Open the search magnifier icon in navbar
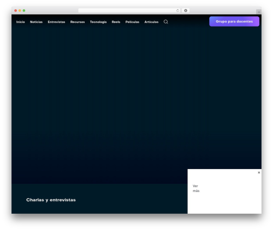273x230 pixels. (165, 22)
